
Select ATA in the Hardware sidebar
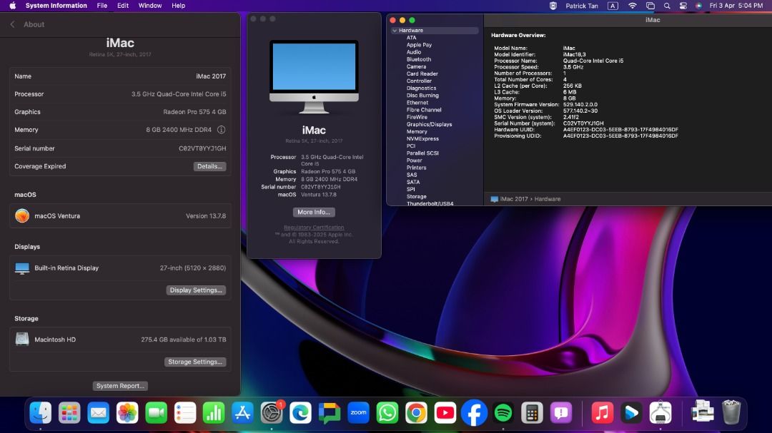point(411,37)
